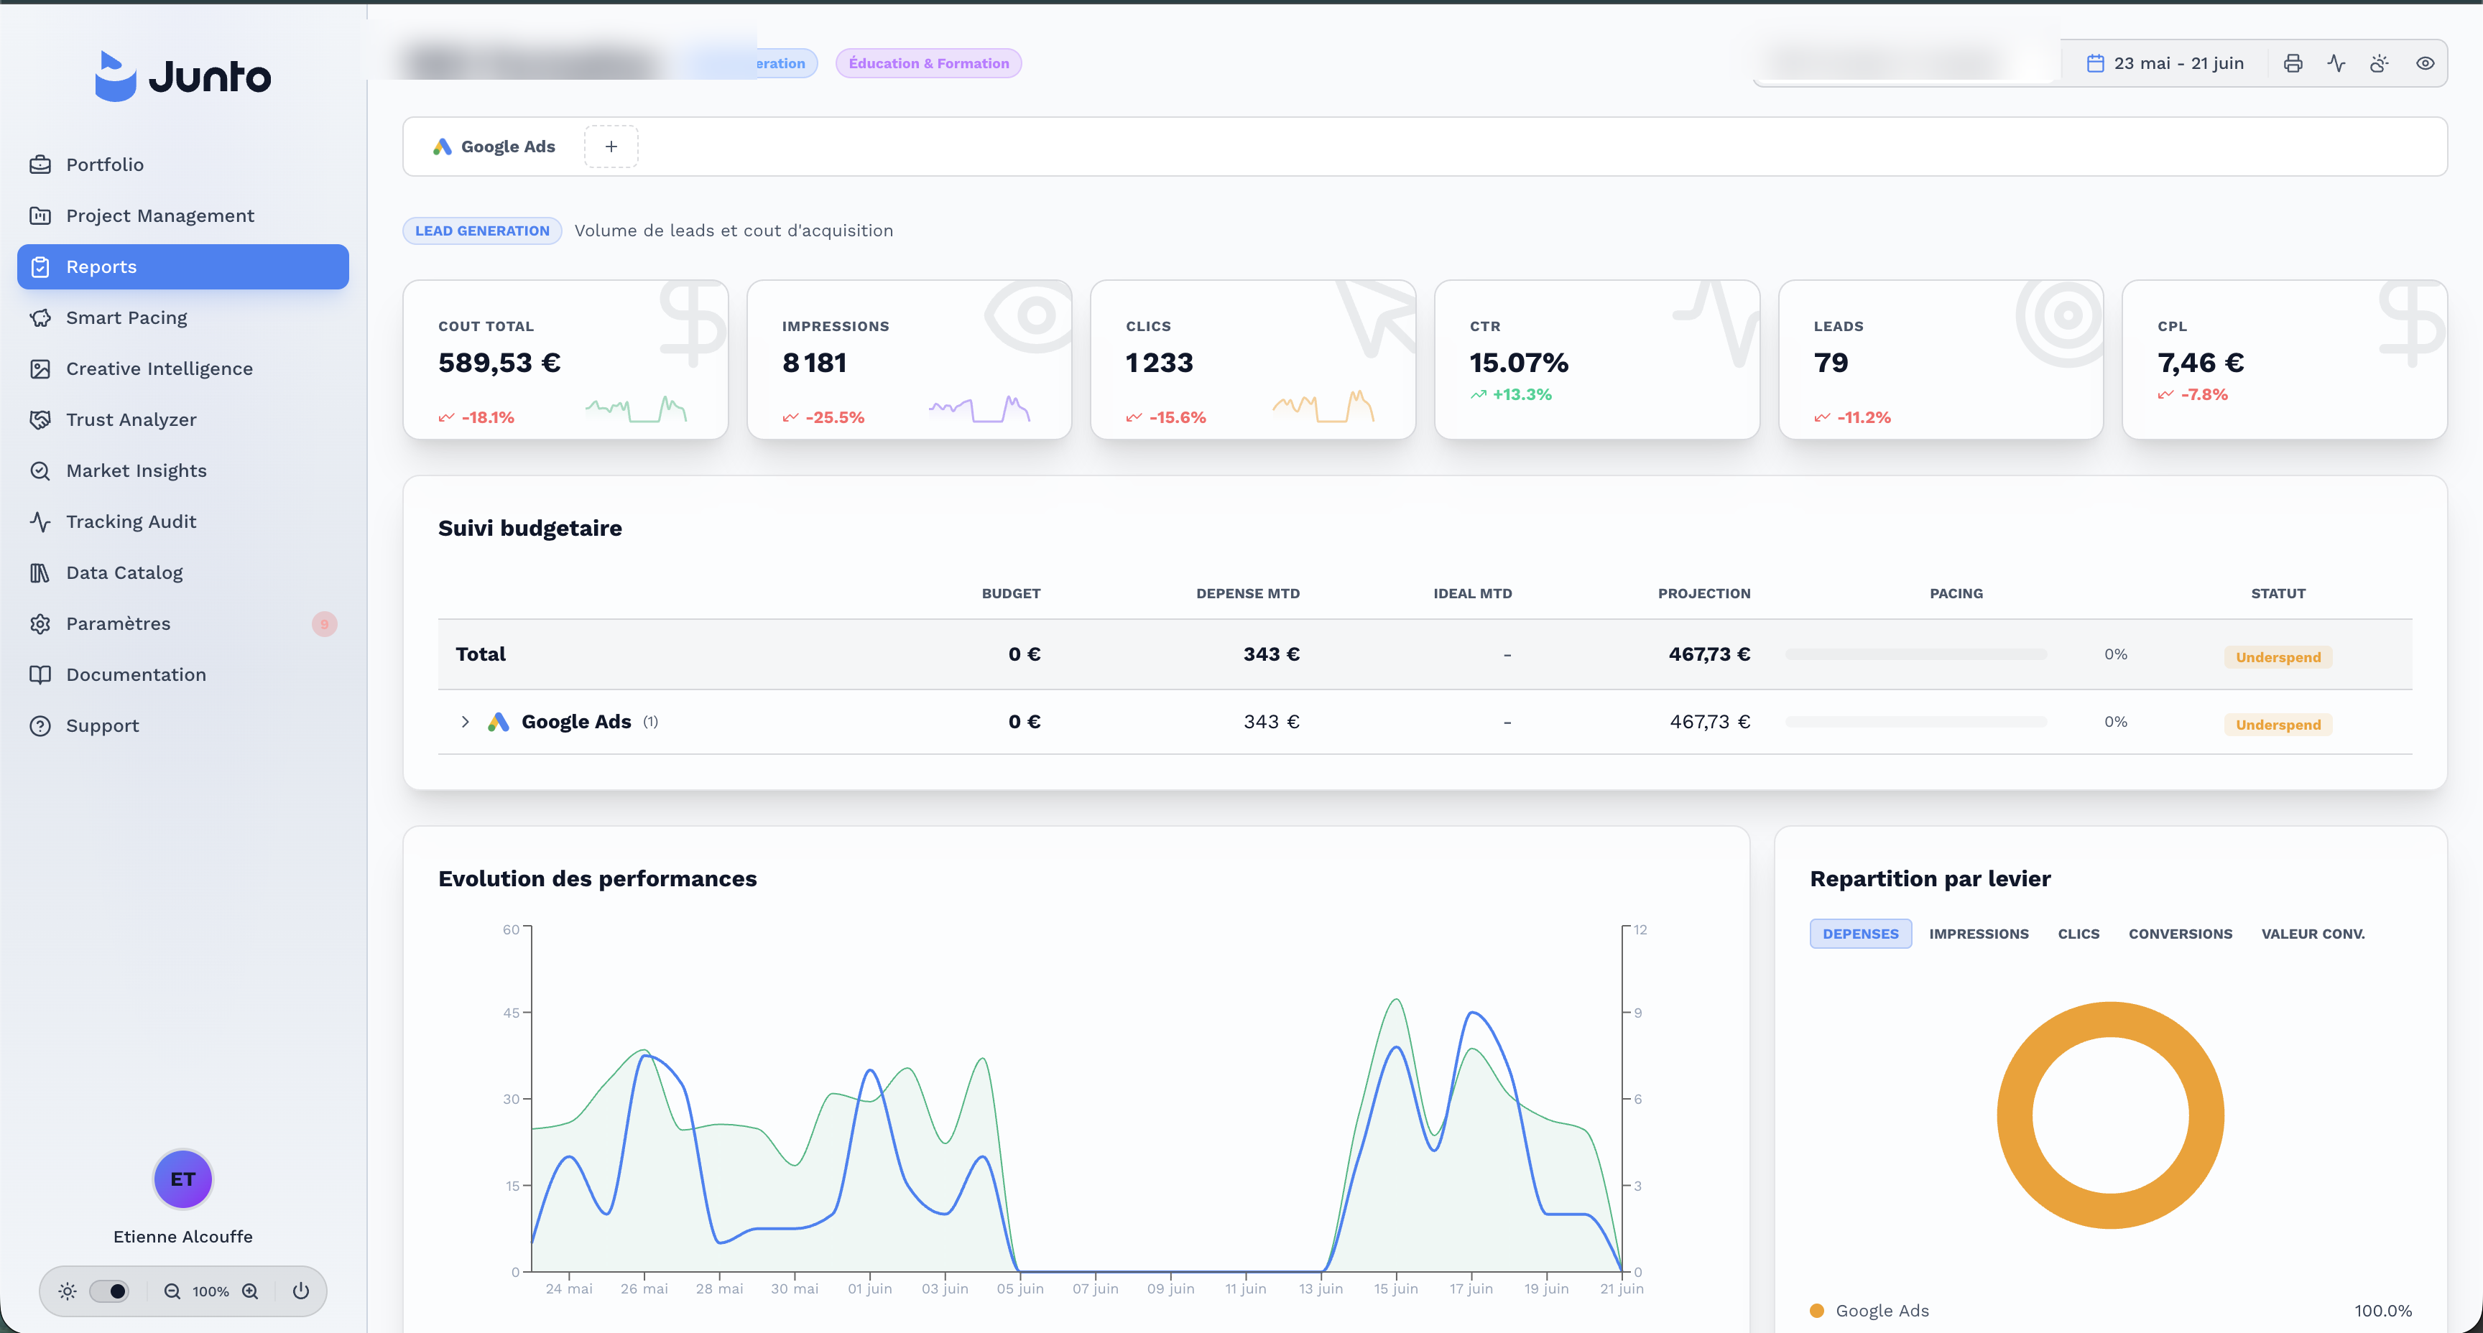
Task: Click the print report icon
Action: (x=2293, y=64)
